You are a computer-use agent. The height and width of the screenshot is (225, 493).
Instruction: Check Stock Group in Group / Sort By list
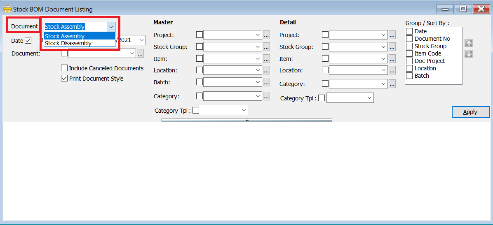pos(409,46)
